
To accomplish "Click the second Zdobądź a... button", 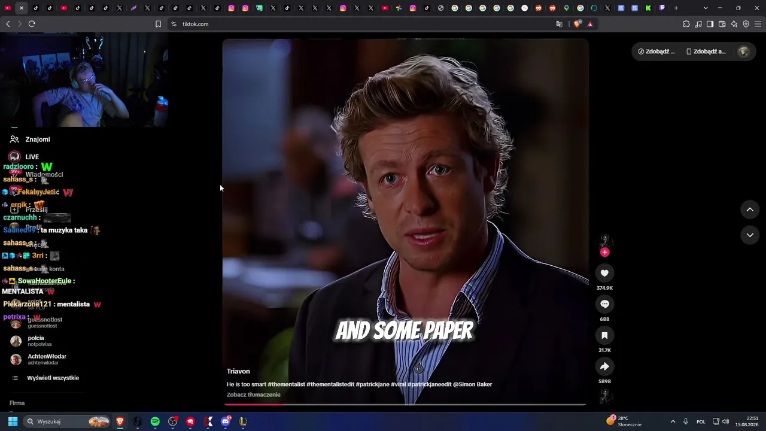I will [x=706, y=51].
